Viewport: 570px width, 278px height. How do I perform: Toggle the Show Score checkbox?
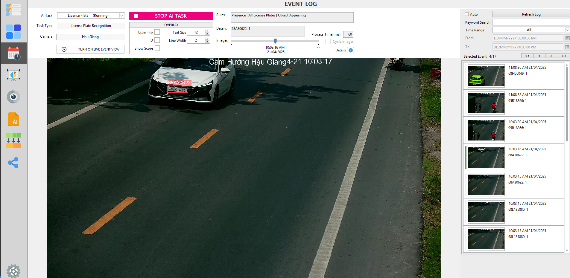point(157,48)
